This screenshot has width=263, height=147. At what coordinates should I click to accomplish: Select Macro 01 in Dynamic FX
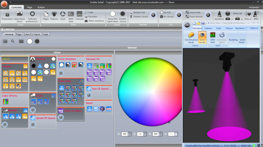click(89, 72)
